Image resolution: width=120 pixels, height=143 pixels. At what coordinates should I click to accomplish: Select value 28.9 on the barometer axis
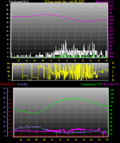(111, 53)
